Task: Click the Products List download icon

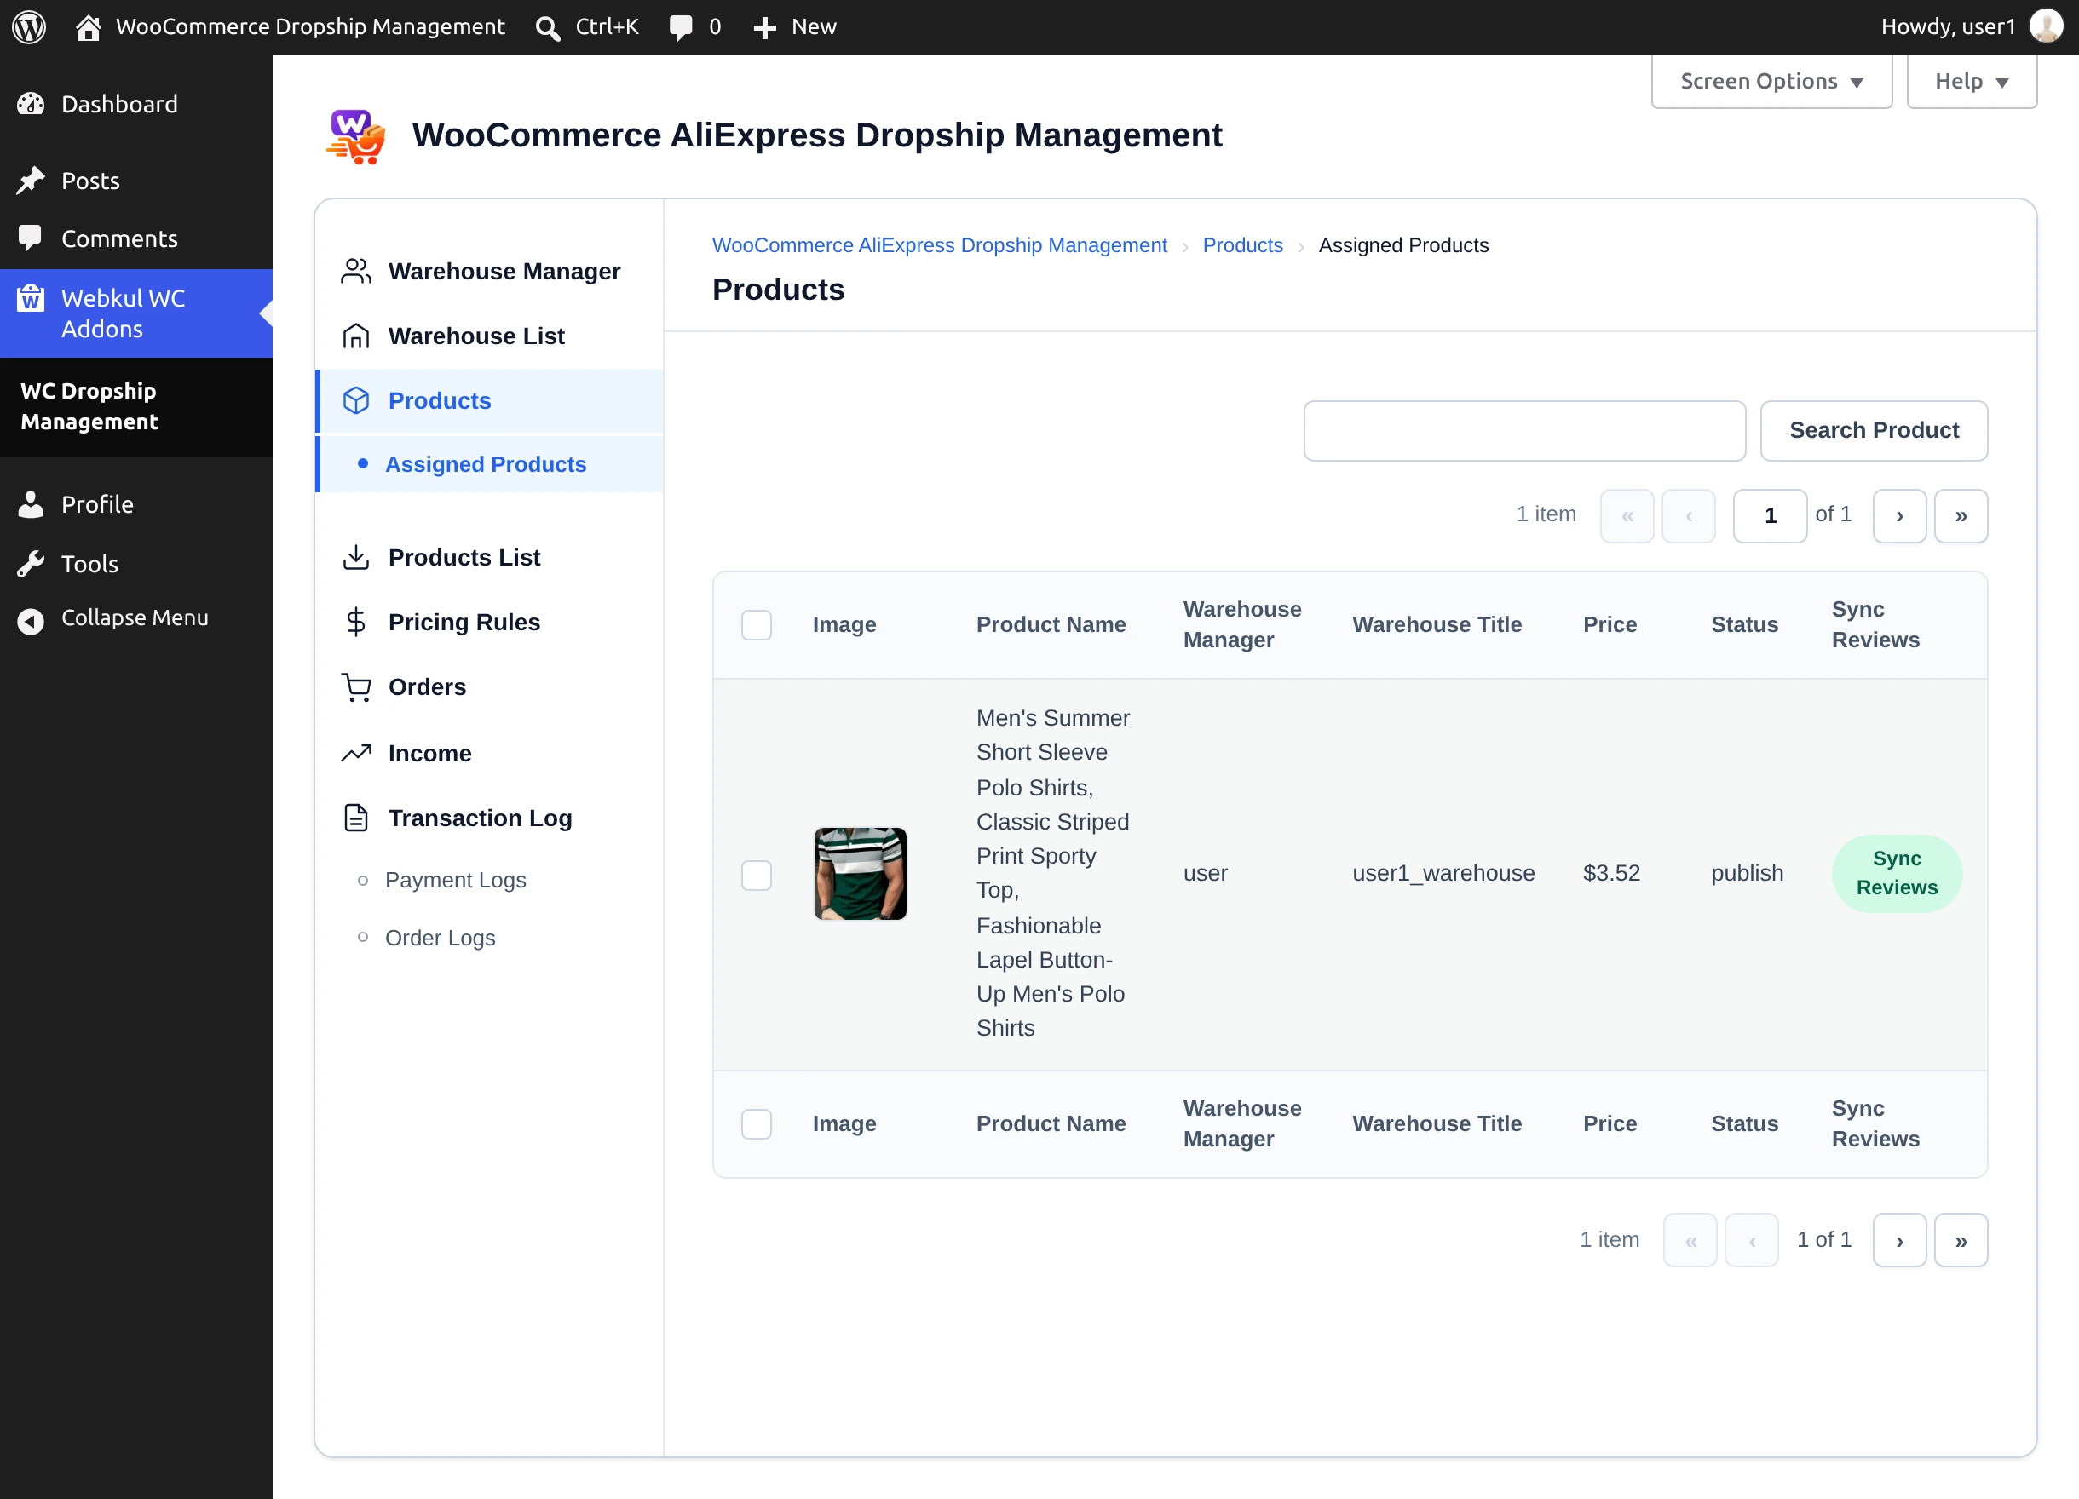Action: point(355,557)
